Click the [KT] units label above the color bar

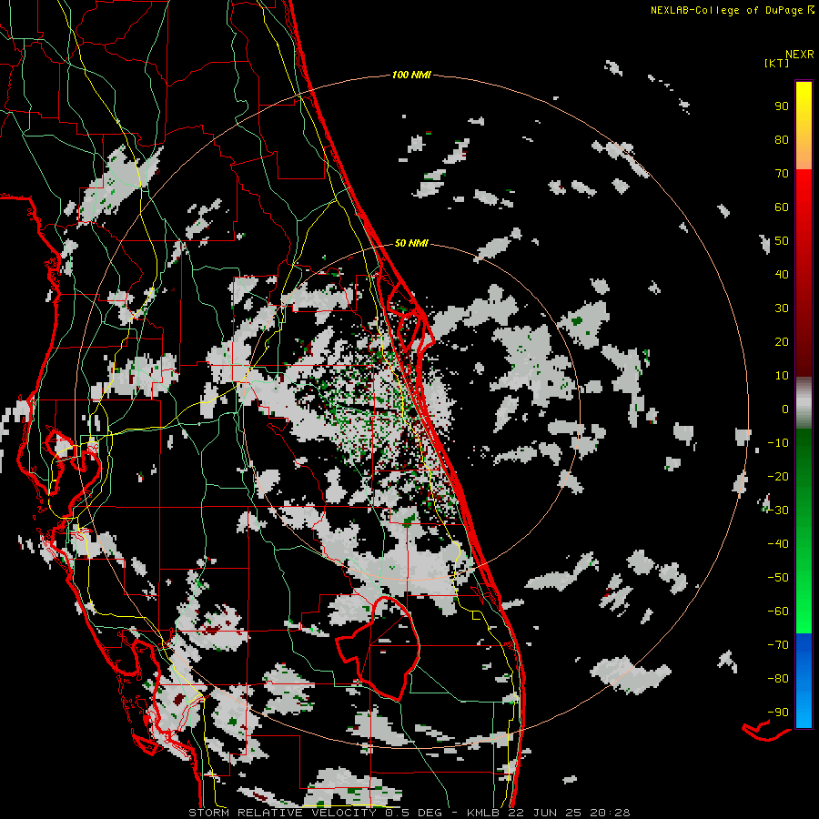[776, 63]
